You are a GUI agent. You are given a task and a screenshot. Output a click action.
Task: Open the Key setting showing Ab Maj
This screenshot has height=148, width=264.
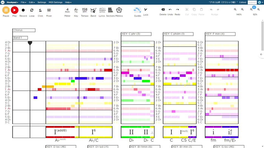(76, 10)
